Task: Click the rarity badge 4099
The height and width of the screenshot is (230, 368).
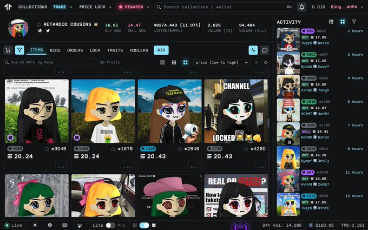Action: (x=15, y=149)
